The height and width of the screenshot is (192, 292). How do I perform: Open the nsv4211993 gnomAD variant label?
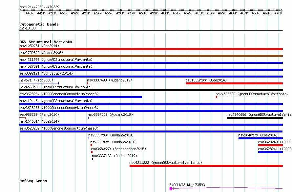pyautogui.click(x=56, y=60)
